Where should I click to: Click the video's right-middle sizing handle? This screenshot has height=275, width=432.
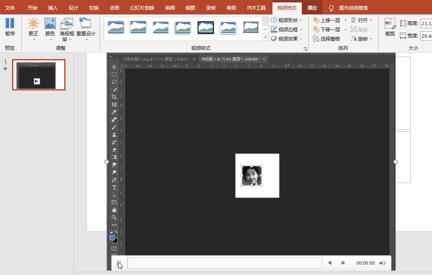[396, 162]
